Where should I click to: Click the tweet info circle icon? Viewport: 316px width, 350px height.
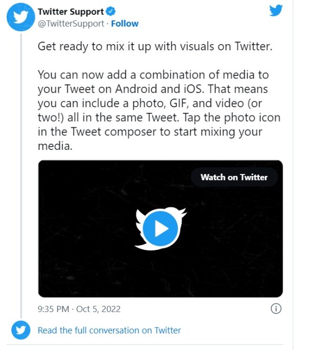point(275,308)
